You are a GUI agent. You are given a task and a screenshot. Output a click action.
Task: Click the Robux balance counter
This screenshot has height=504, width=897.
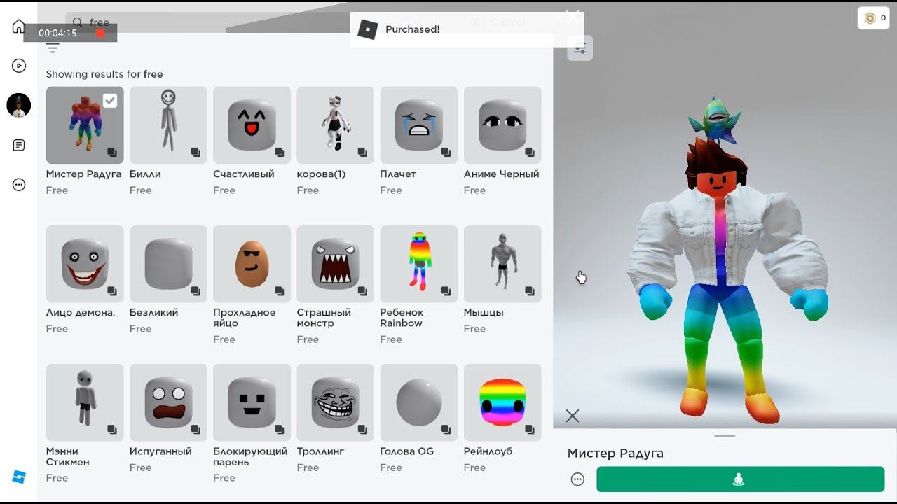(873, 18)
